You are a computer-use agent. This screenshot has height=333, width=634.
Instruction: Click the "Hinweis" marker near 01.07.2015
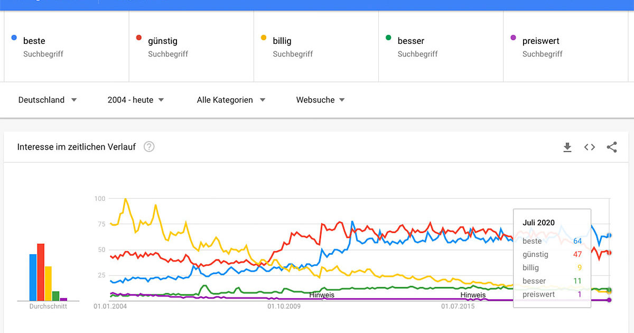tap(473, 295)
